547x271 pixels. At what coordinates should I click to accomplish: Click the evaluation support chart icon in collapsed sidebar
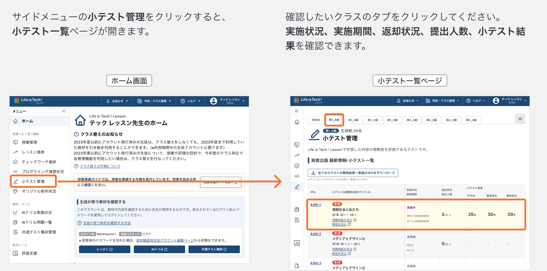(x=297, y=243)
